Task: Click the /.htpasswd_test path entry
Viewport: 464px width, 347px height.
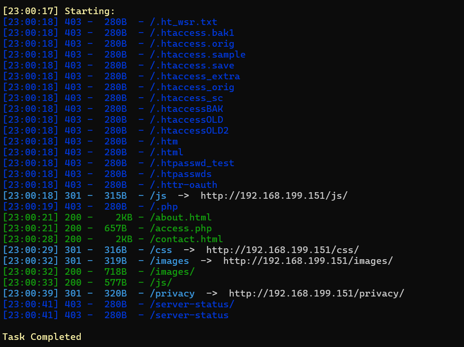Action: click(x=192, y=163)
